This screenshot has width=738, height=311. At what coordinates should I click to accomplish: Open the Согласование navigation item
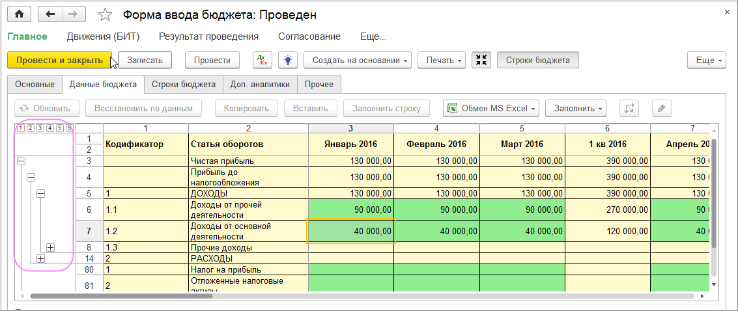pos(309,36)
